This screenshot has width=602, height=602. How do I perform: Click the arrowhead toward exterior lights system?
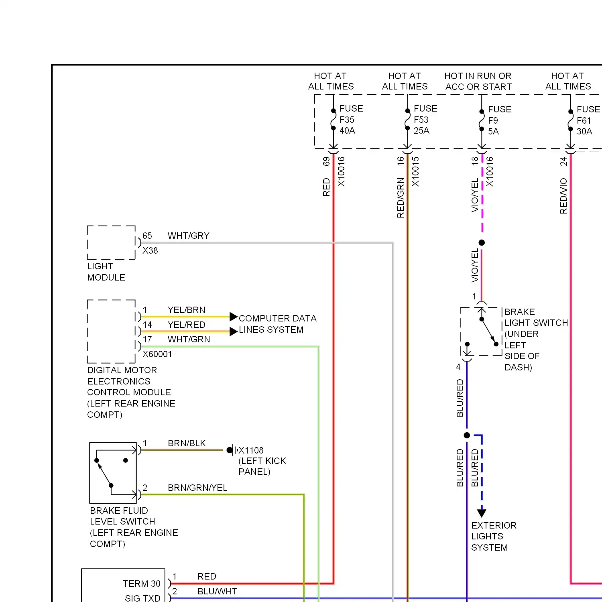point(482,513)
